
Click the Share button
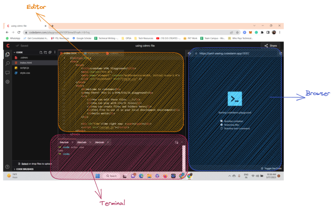click(271, 45)
